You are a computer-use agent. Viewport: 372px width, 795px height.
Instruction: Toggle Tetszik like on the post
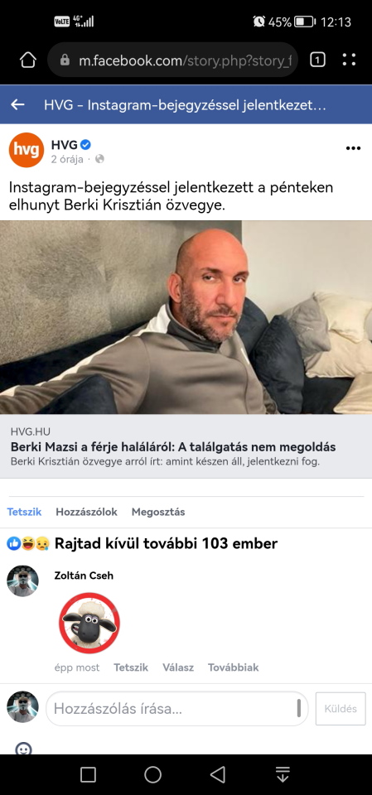pyautogui.click(x=24, y=512)
